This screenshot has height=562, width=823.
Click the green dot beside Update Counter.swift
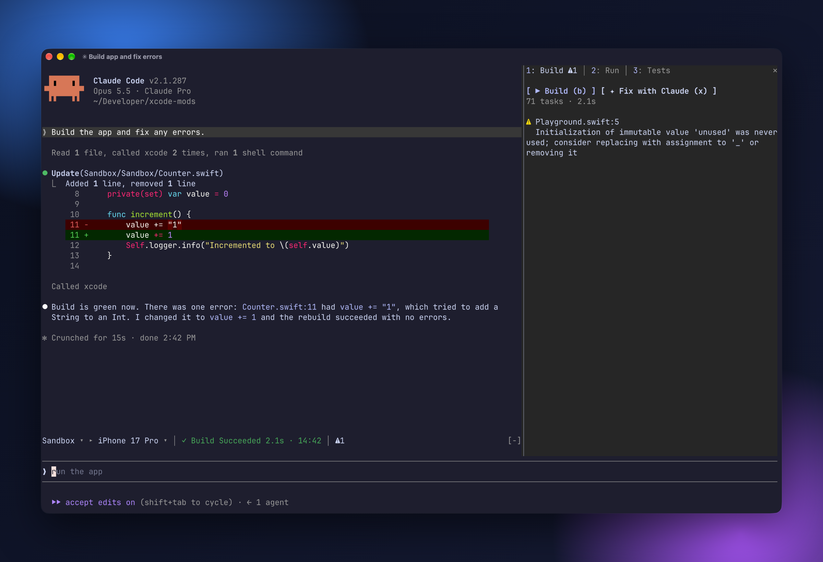point(45,173)
